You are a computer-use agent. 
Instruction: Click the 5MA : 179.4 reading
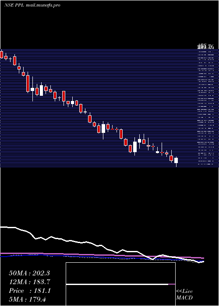click(27, 299)
